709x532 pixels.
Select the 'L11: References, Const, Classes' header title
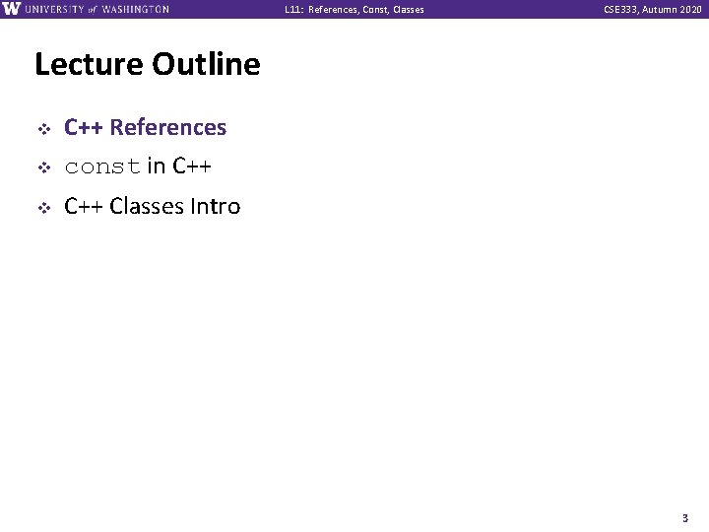(354, 10)
